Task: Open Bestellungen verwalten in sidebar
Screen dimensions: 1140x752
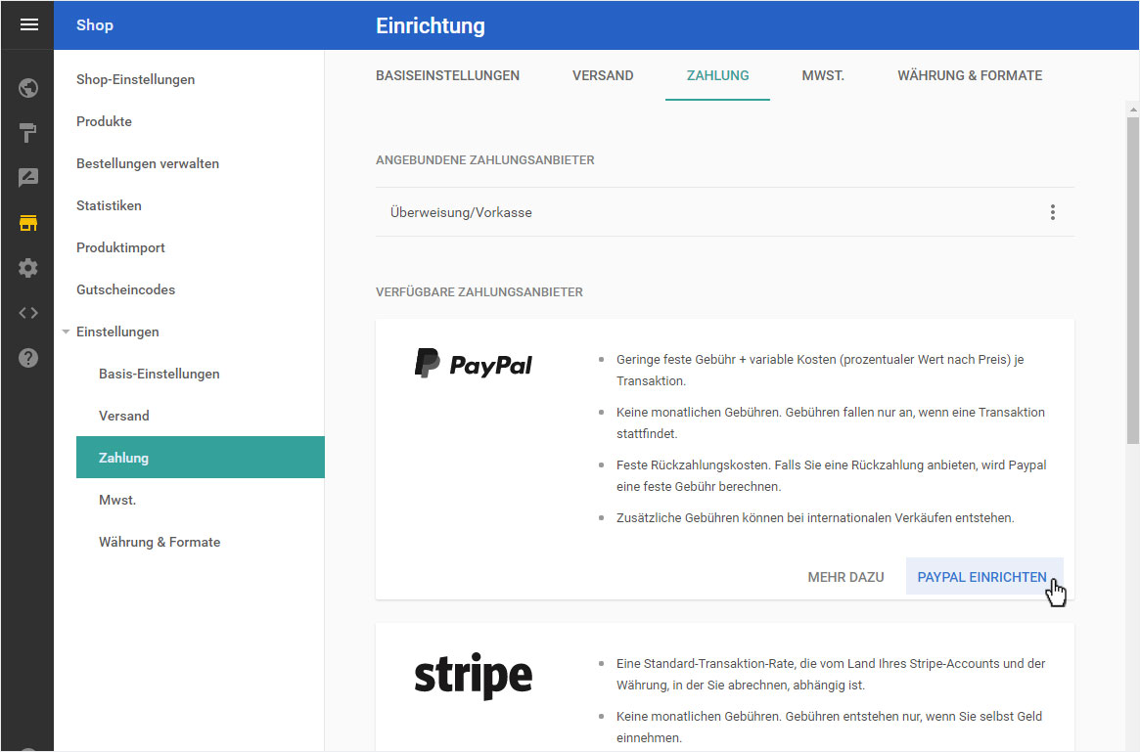Action: (x=148, y=163)
